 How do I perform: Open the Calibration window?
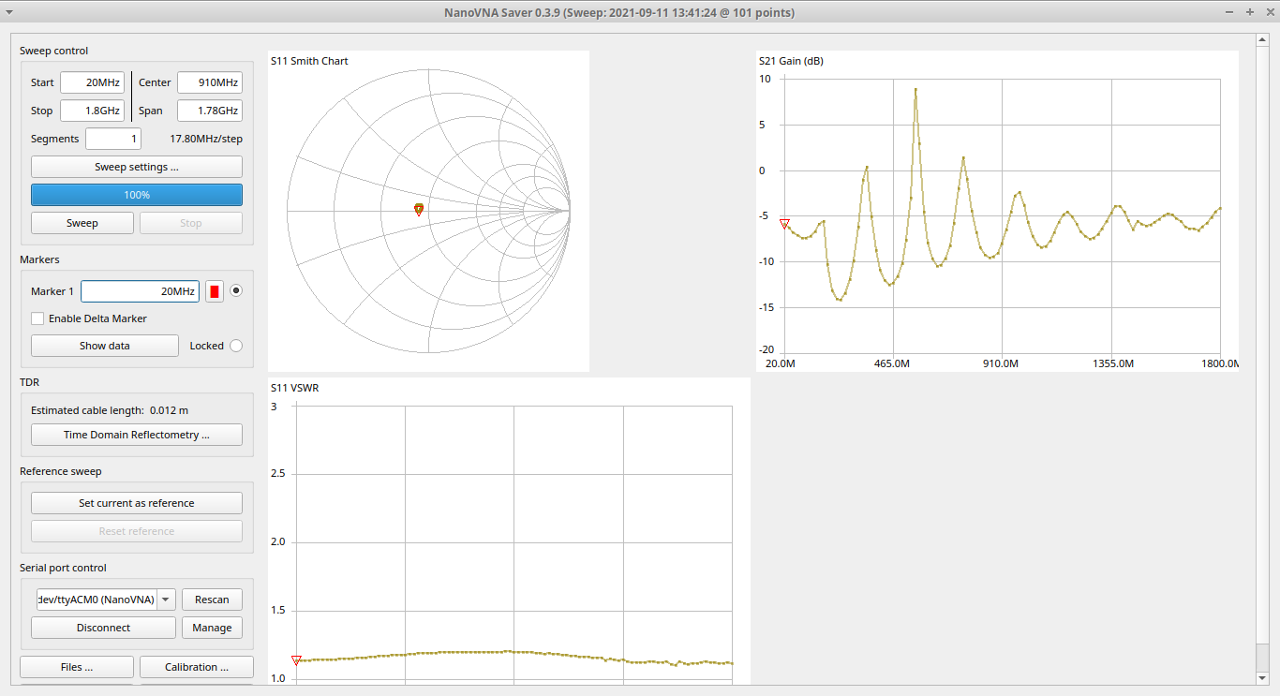pos(197,667)
